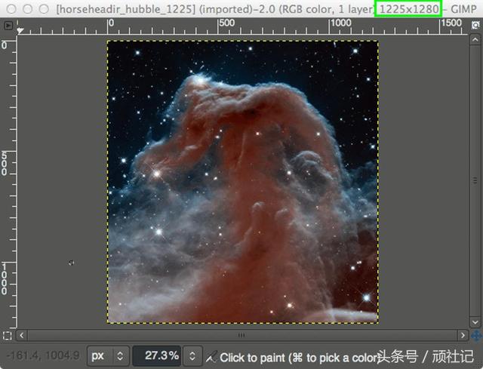483x369 pixels.
Task: Click the horizontal ruler at 500 mark
Action: pyautogui.click(x=218, y=26)
